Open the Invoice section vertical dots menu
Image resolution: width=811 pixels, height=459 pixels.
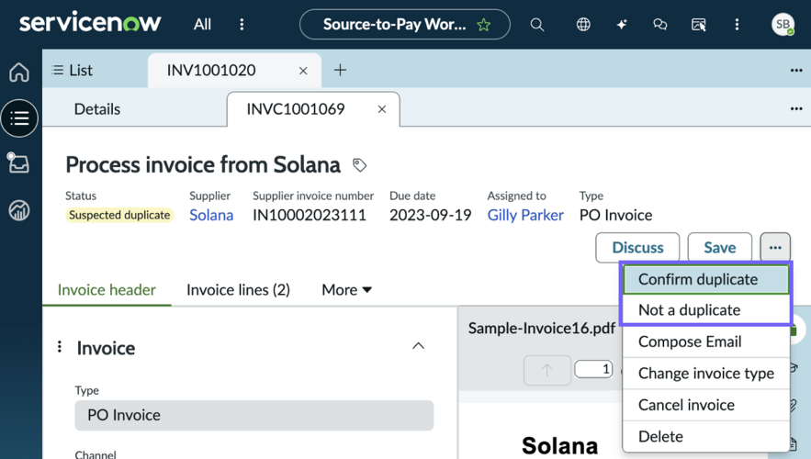click(60, 347)
